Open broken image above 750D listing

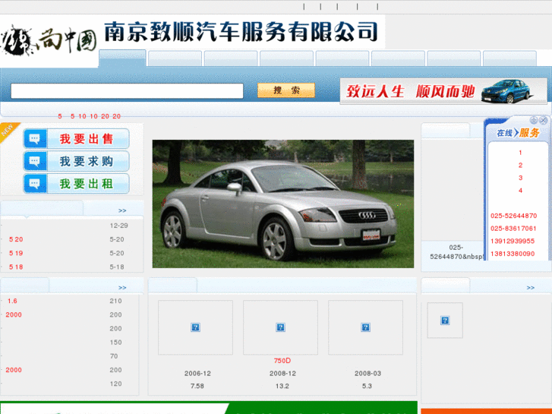point(280,327)
